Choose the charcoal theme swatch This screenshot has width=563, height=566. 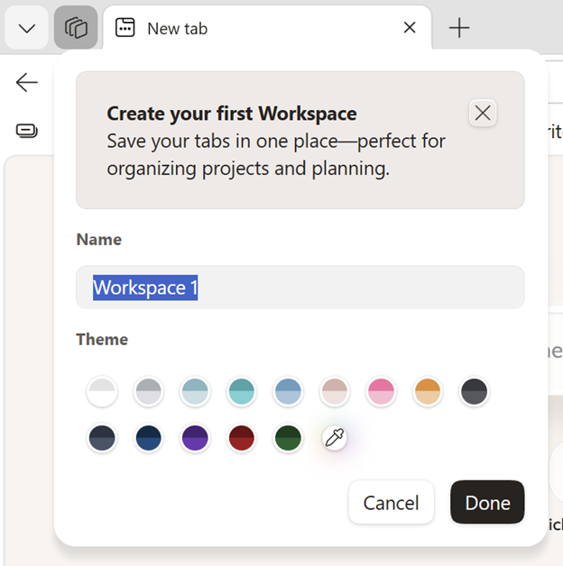(474, 392)
